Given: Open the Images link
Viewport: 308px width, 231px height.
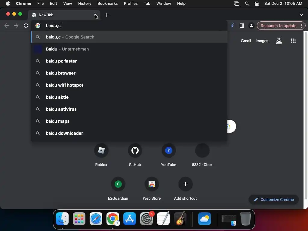Looking at the screenshot, I should click(262, 41).
